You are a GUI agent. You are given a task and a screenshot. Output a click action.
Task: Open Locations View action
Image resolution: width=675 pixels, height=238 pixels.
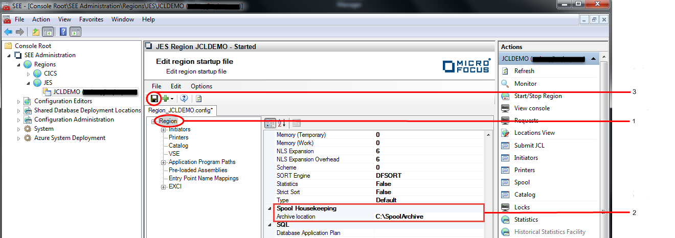click(x=534, y=133)
